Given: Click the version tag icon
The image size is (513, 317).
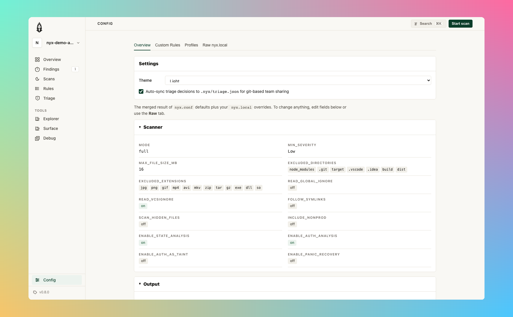Looking at the screenshot, I should click(35, 292).
